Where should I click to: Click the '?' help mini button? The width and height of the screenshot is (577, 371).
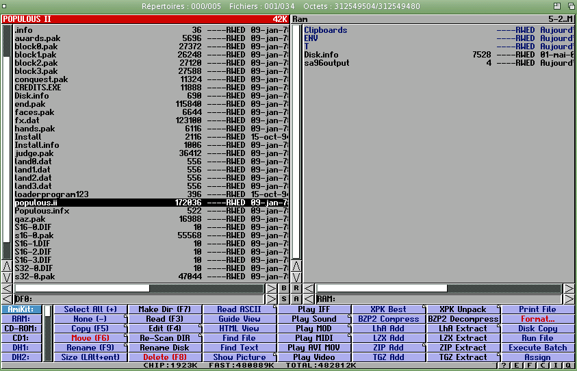(x=504, y=366)
